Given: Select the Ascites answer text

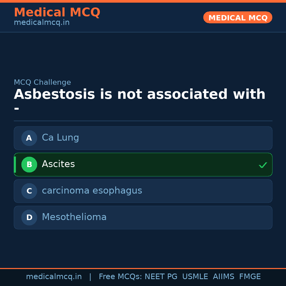Looking at the screenshot, I should coord(58,164).
